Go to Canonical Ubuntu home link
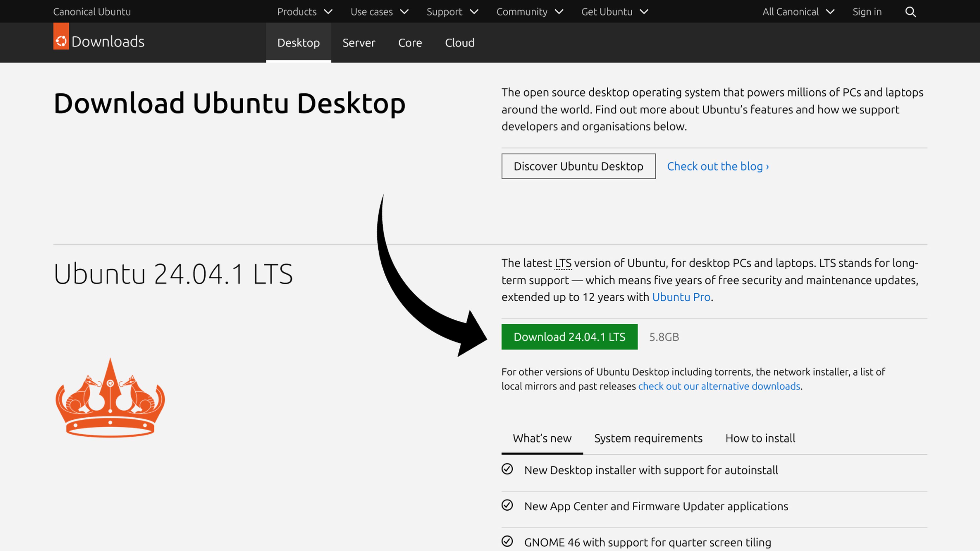Viewport: 980px width, 551px height. pos(92,12)
